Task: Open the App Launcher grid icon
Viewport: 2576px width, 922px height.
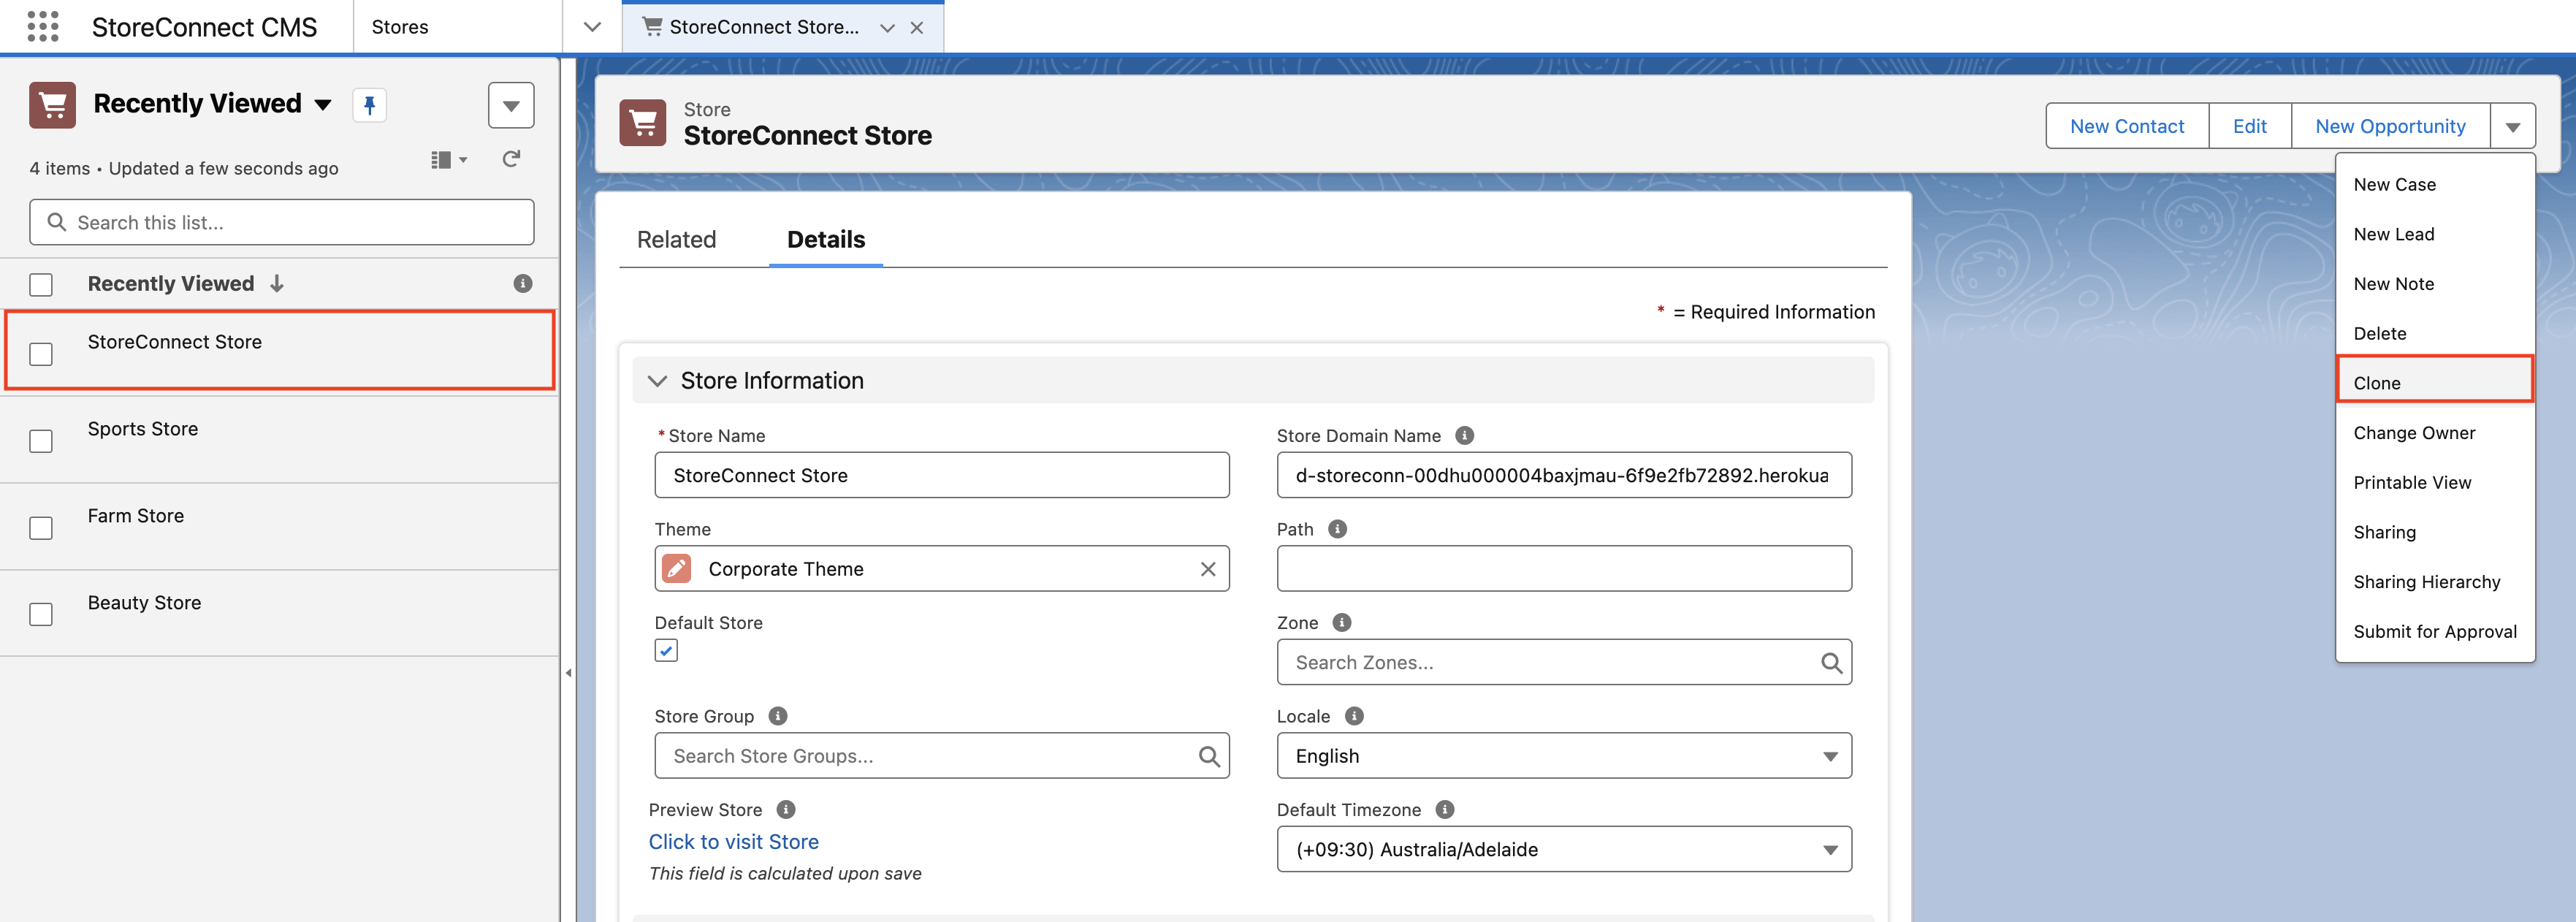Action: coord(43,26)
